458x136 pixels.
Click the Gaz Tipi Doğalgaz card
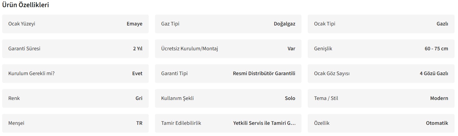228,24
